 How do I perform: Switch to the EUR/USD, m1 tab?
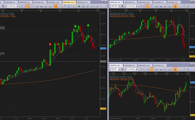(x=84, y=2)
